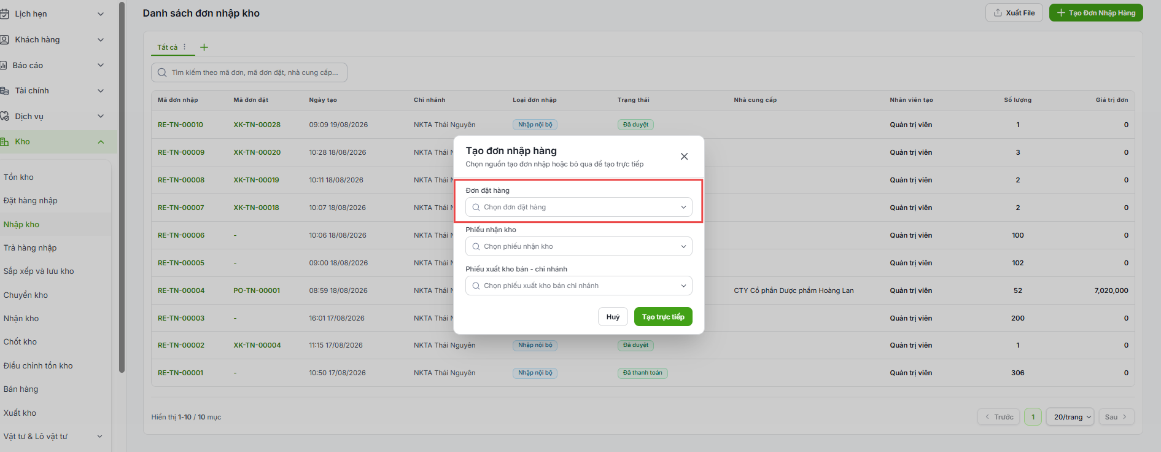The height and width of the screenshot is (452, 1161).
Task: Expand the Tài chính menu
Action: click(101, 91)
